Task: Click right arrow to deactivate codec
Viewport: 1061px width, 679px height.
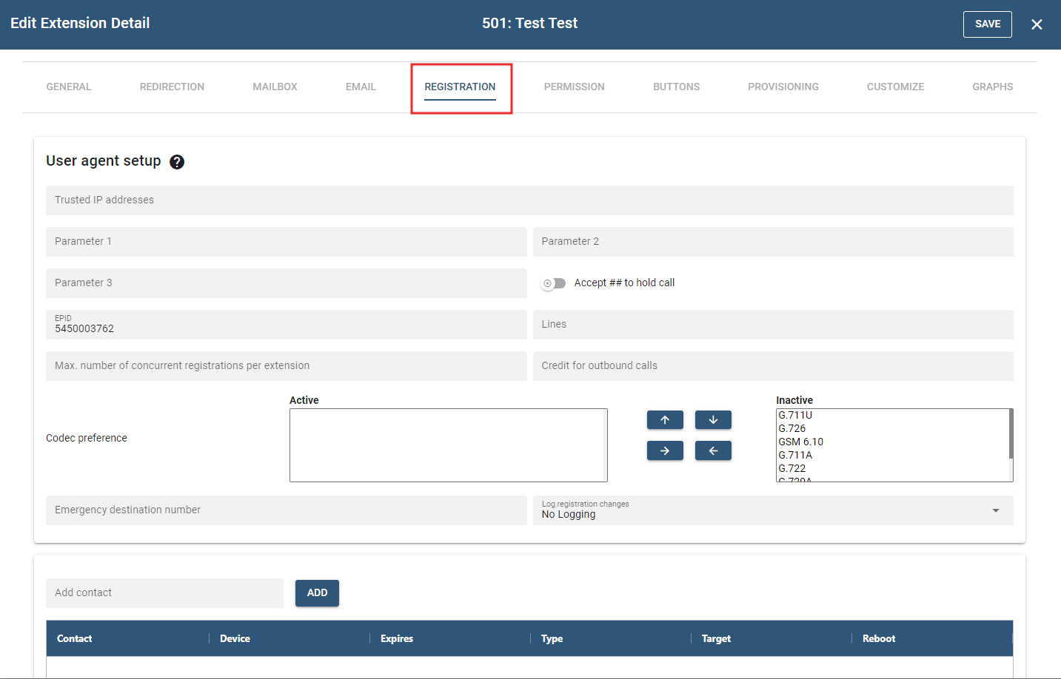Action: 665,450
